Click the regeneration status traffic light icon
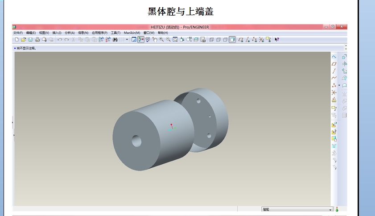This screenshot has height=216, width=375. click(x=337, y=209)
